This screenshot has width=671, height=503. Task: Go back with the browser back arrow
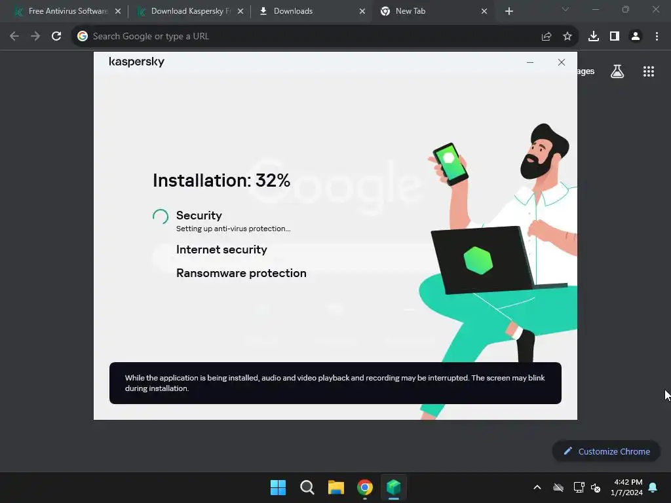click(x=14, y=37)
